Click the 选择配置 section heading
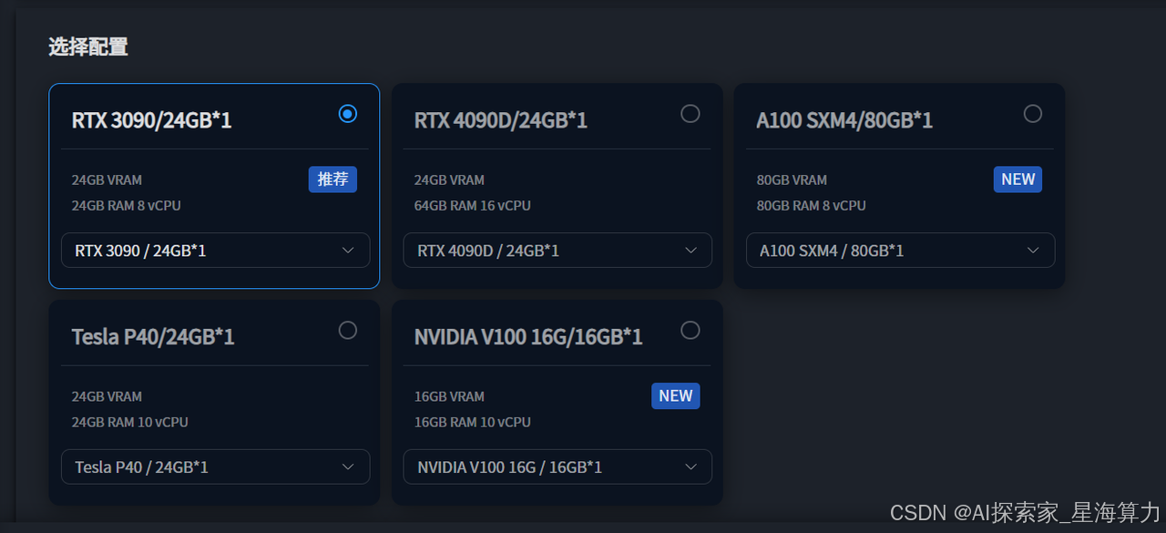Screen dimensions: 1166x533 (88, 46)
